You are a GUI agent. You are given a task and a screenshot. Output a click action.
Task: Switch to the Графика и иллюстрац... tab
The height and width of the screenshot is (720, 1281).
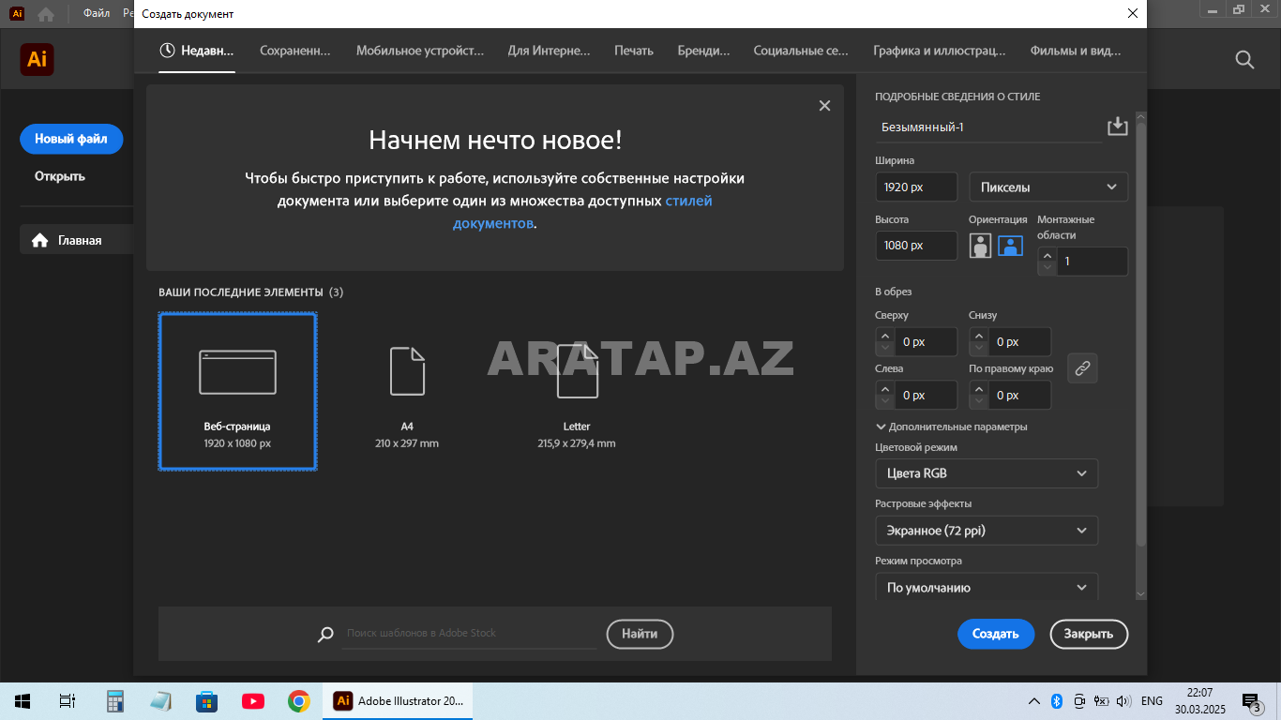click(x=940, y=51)
